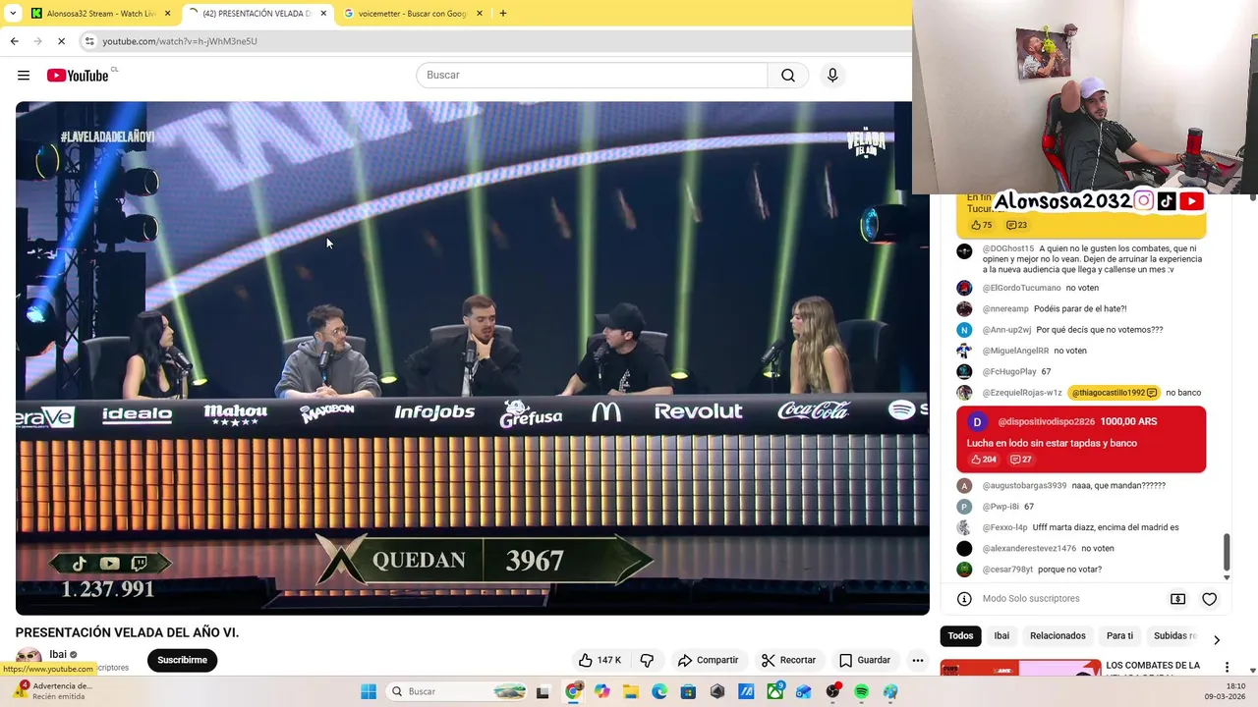1258x707 pixels.
Task: Open the Recortar clip tool
Action: 789,660
